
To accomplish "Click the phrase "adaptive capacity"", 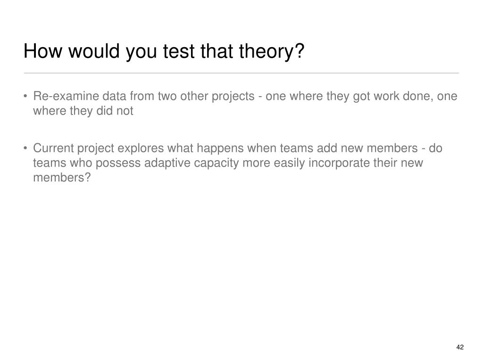I will click(x=192, y=163).
